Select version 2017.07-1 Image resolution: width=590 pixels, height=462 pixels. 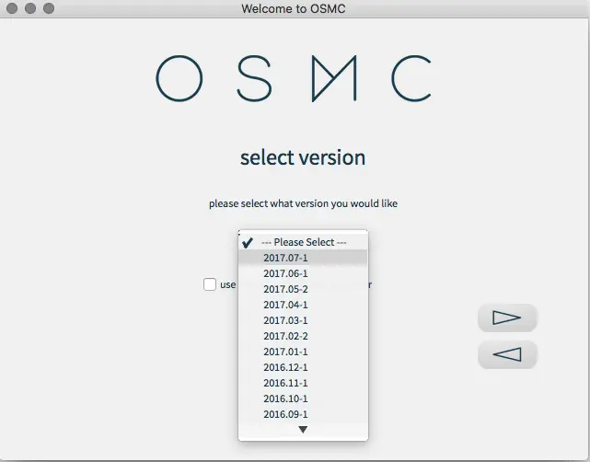click(x=303, y=258)
